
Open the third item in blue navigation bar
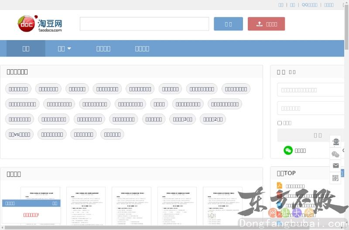click(103, 48)
